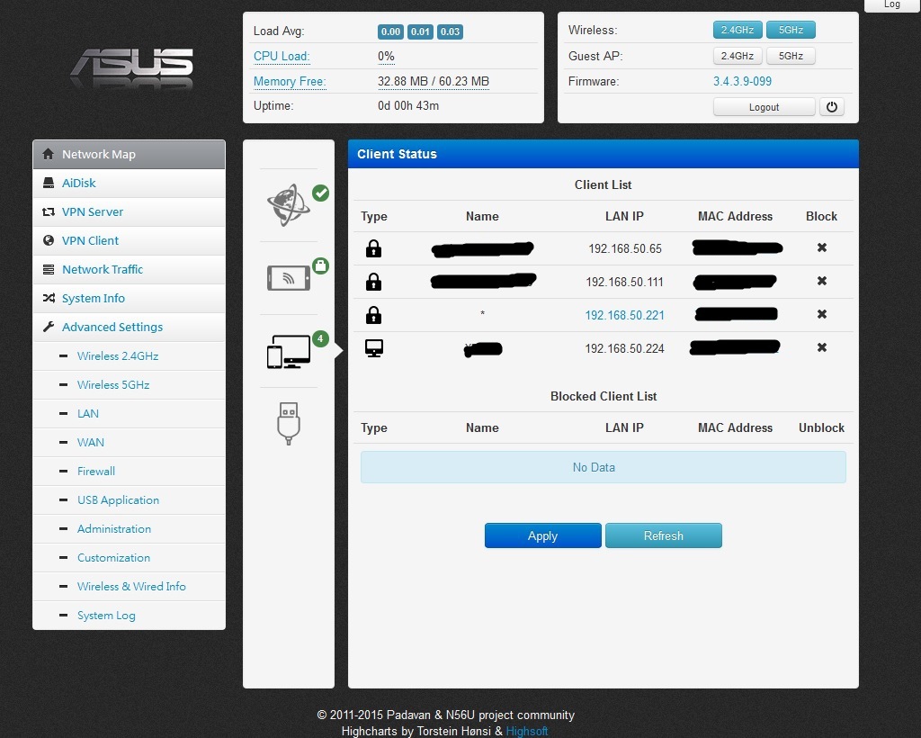Screen dimensions: 921x738
Task: Open the connected clients devices icon
Action: [289, 351]
